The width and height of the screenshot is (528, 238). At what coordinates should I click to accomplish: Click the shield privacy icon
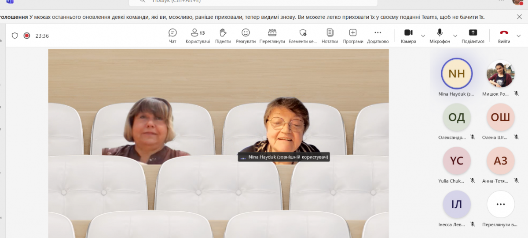point(15,36)
